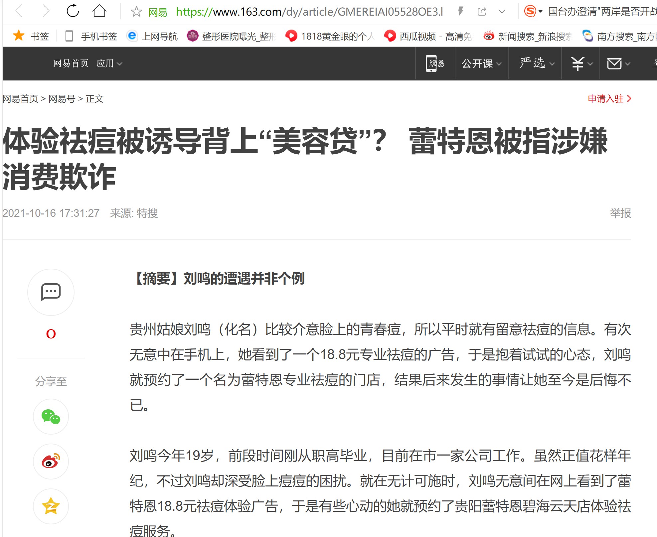Click the share page icon in address bar
Viewport: 657px width, 537px height.
(x=482, y=12)
